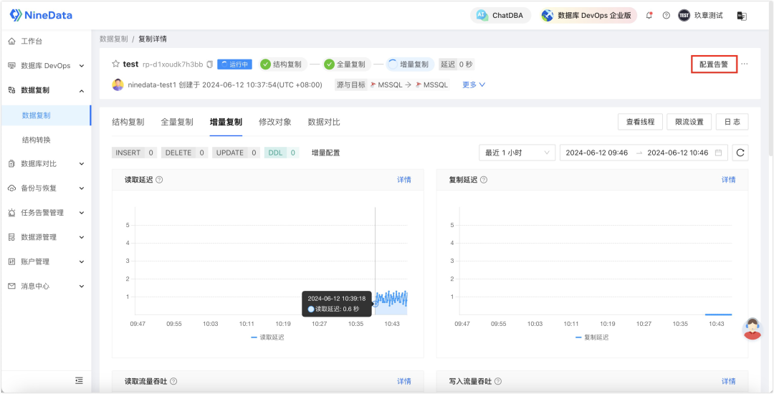The image size is (774, 394).
Task: Open 读取延迟 详情 link
Action: [404, 180]
